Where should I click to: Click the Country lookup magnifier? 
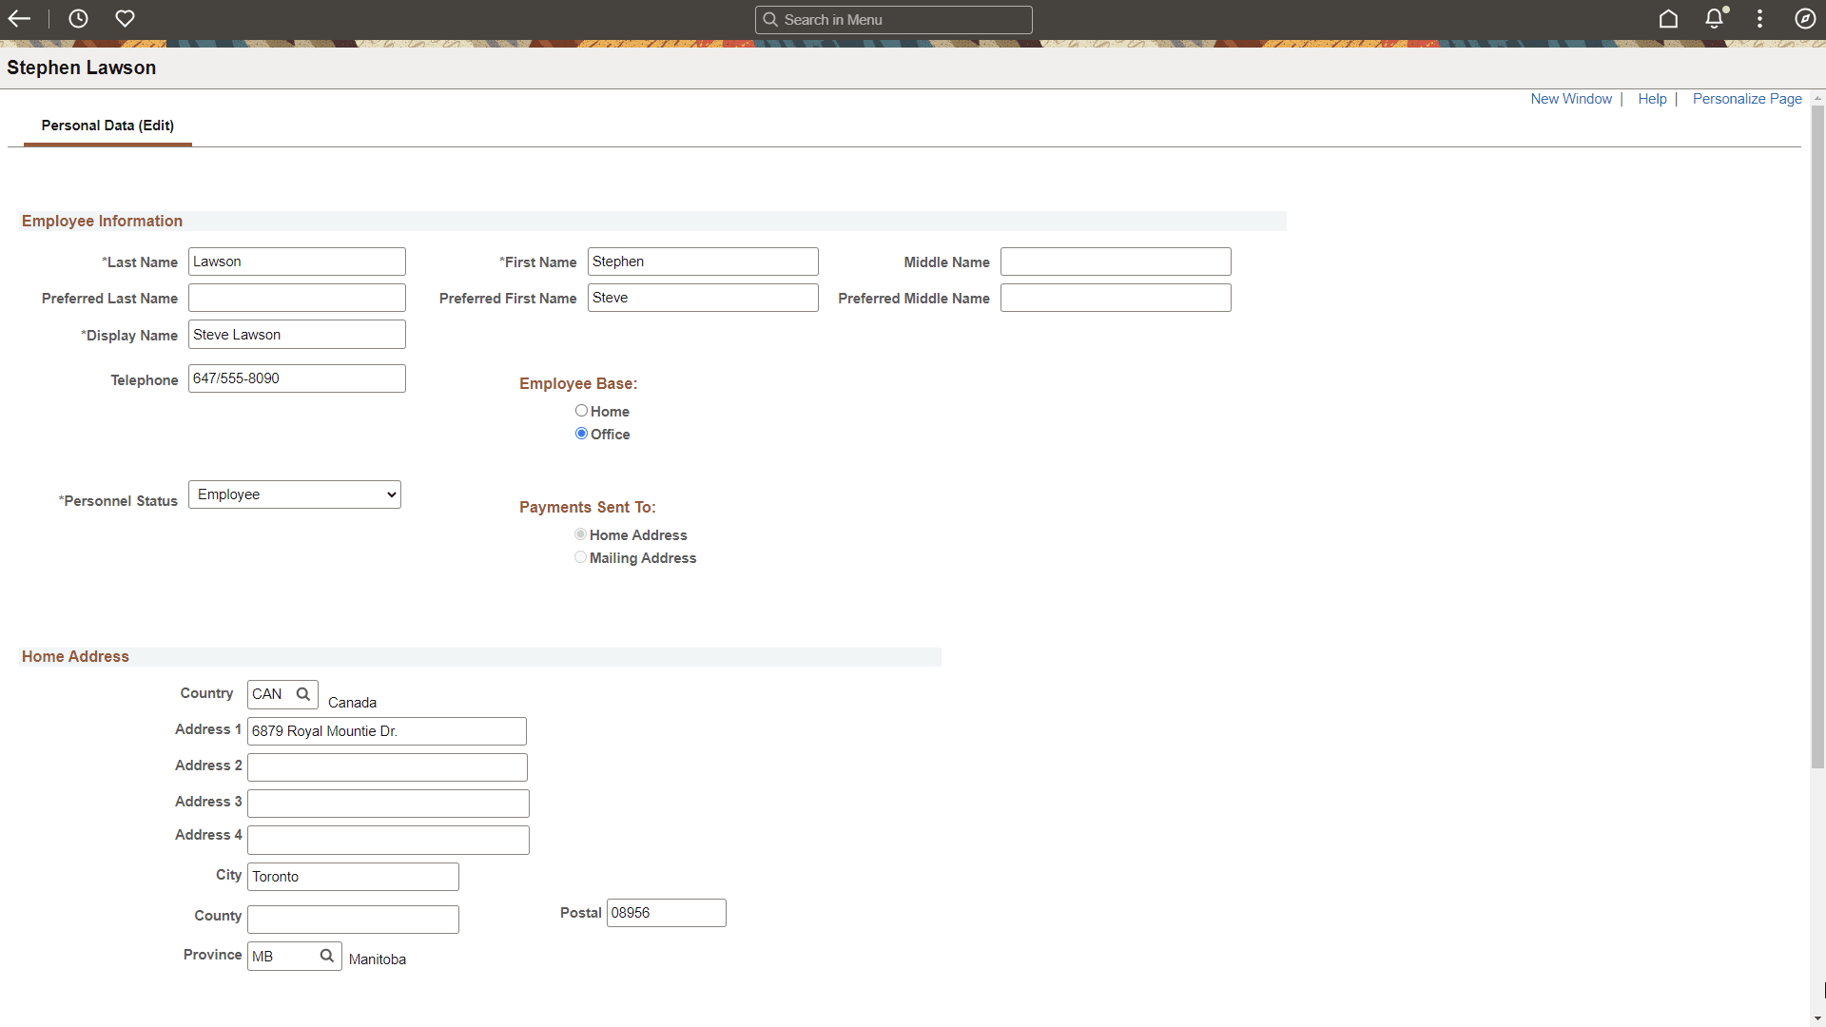[304, 694]
